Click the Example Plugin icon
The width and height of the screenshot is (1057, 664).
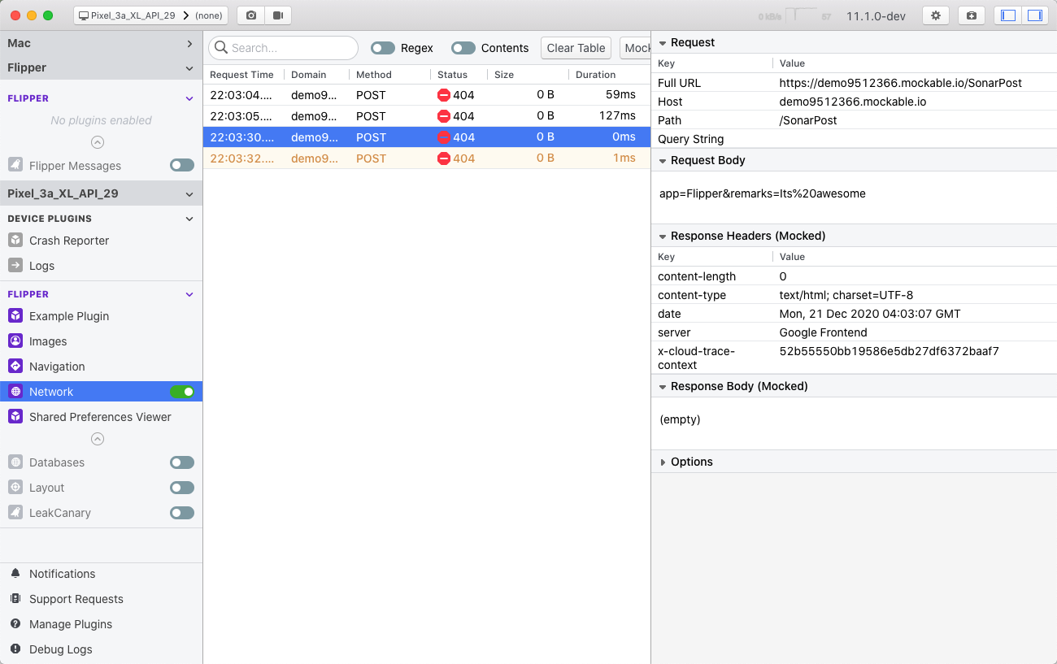(x=15, y=316)
